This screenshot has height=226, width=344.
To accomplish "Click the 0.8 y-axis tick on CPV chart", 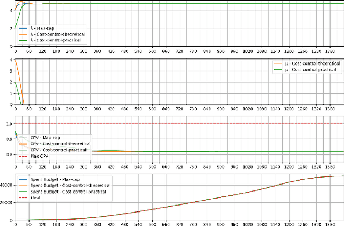I will tap(9, 154).
